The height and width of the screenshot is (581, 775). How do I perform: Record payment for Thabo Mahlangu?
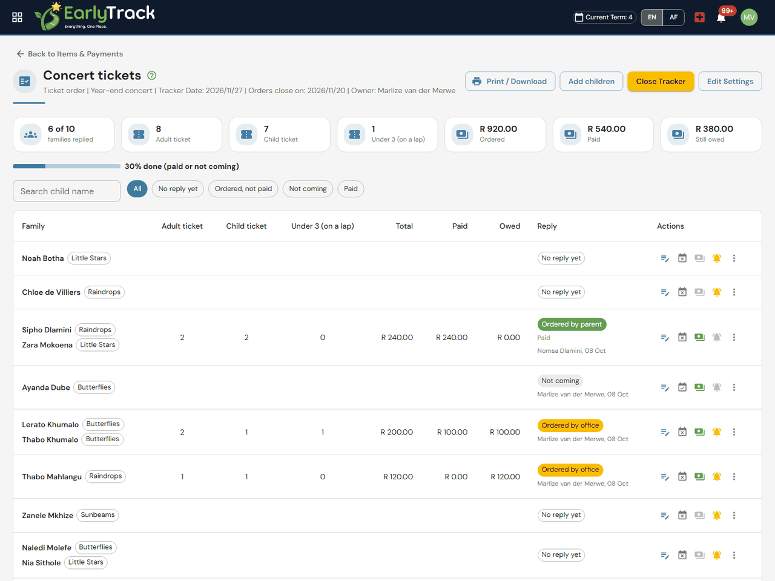tap(699, 476)
